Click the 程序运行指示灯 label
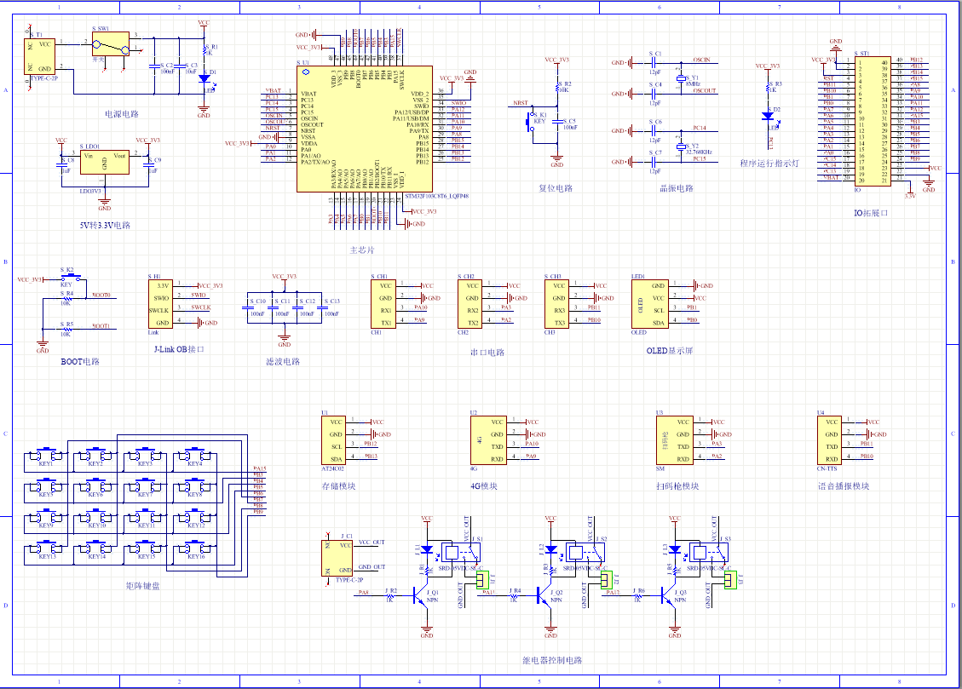962x689 pixels. 769,164
